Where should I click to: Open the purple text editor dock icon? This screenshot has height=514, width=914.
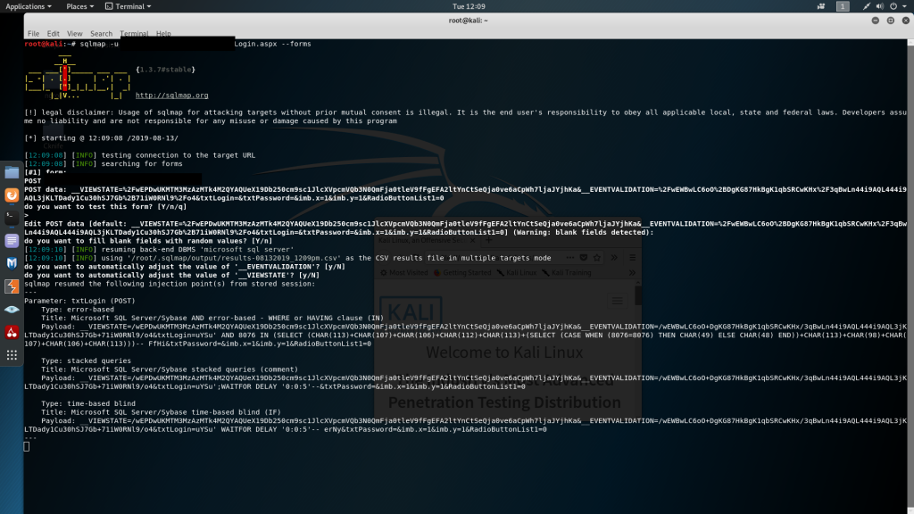[12, 241]
